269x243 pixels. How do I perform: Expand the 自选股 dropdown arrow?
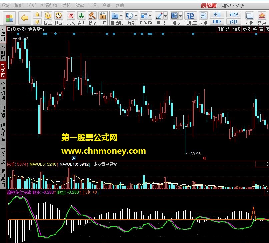pos(121,16)
